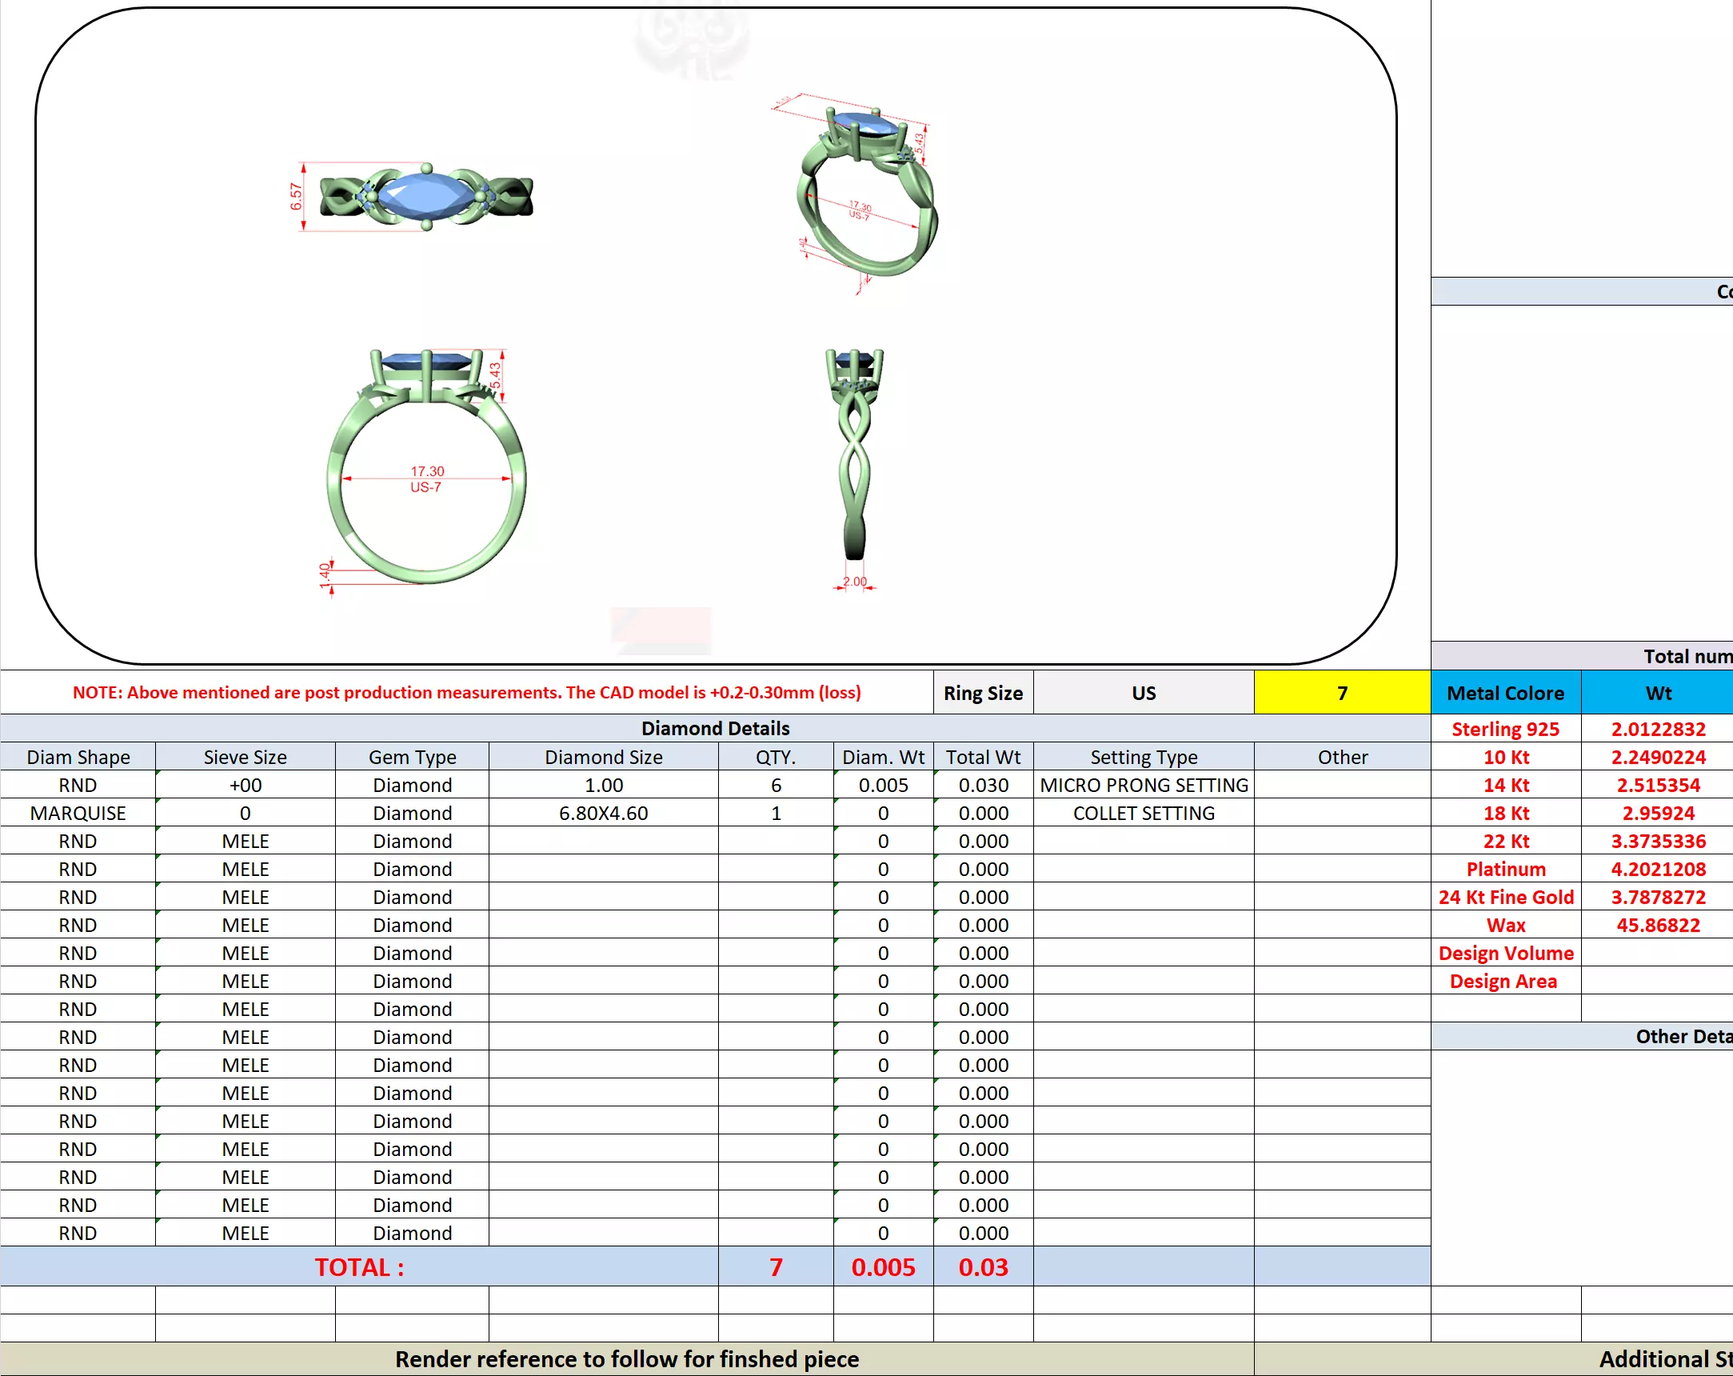Select the Metal Colore header cell
The width and height of the screenshot is (1733, 1376).
pos(1505,693)
